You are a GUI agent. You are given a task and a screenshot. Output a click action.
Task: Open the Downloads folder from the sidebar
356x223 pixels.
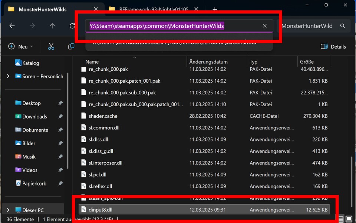[x=34, y=116]
